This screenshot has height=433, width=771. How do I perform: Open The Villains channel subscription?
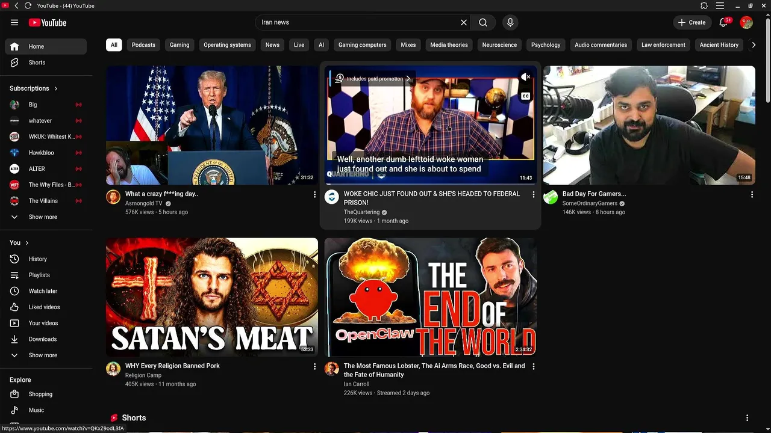coord(46,201)
